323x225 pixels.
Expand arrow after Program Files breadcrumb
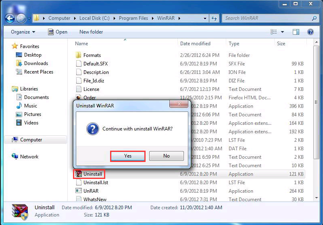(x=153, y=18)
